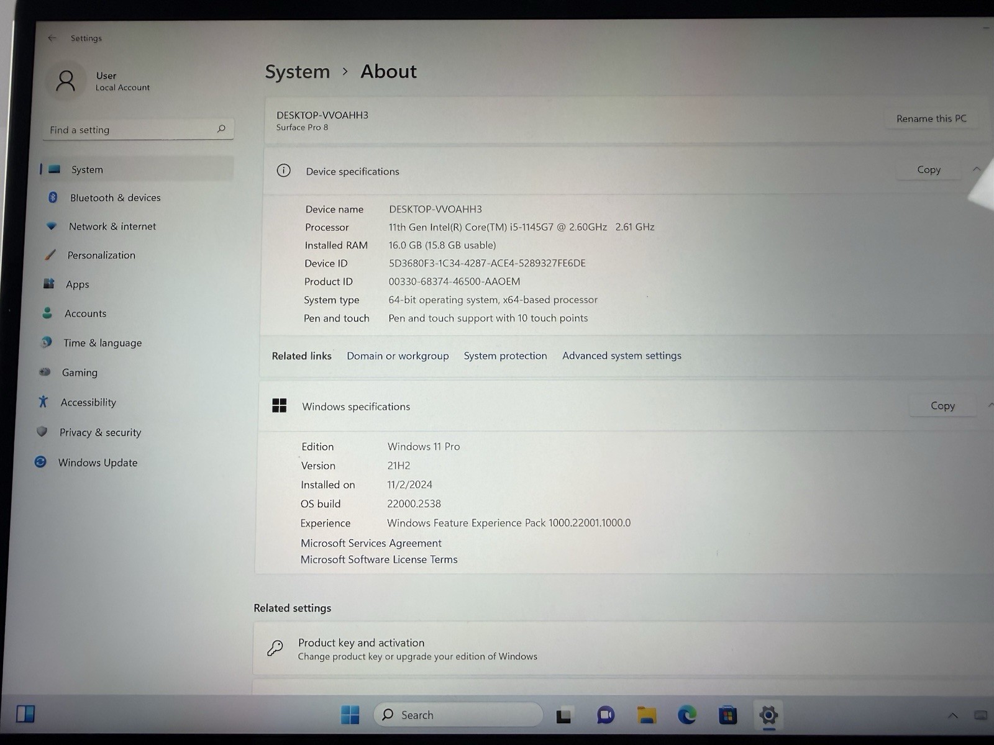Open Domain or workgroup link
Viewport: 994px width, 745px height.
coord(398,356)
